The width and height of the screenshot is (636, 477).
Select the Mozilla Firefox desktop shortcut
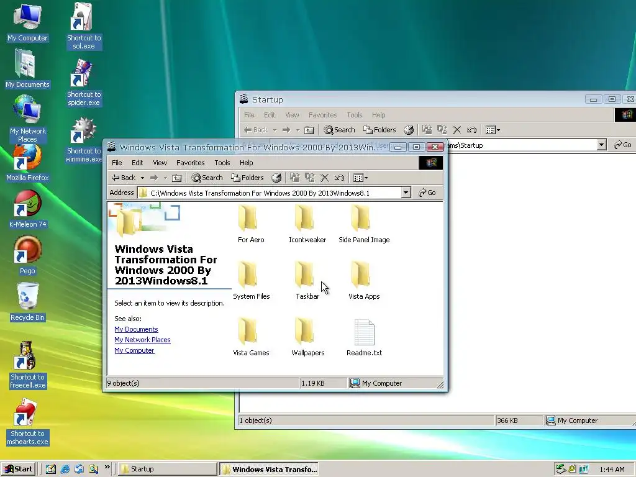tap(27, 162)
